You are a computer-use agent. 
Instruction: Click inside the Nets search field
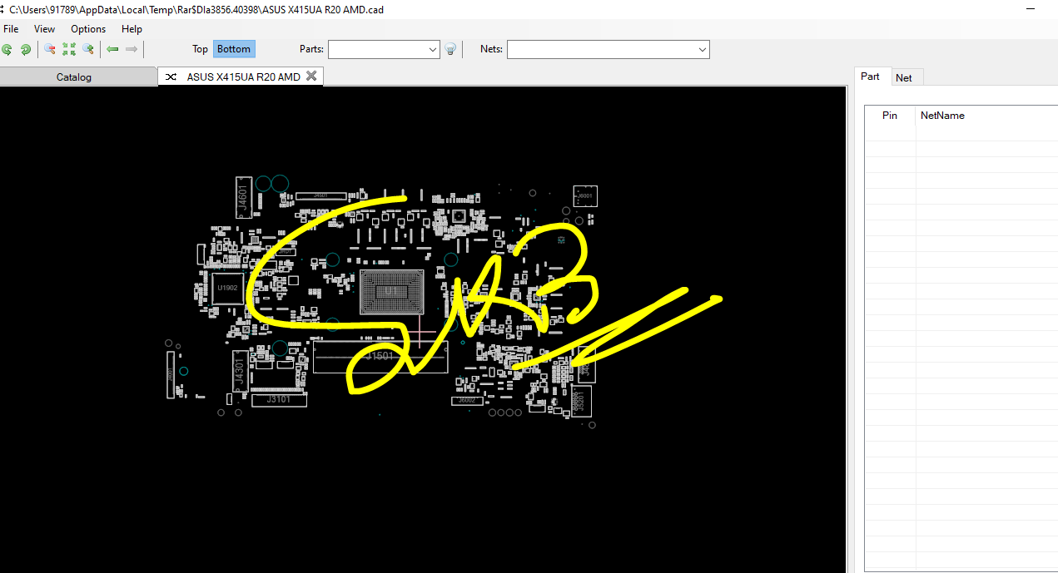(602, 50)
